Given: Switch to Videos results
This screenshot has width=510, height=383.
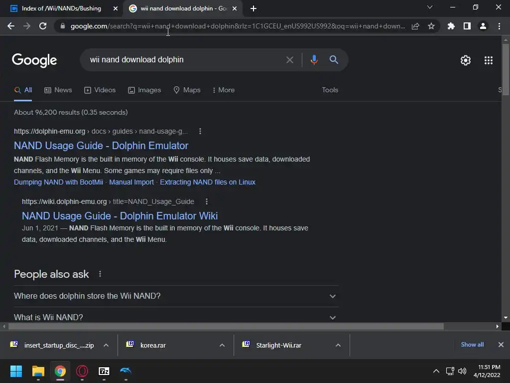Looking at the screenshot, I should 100,90.
